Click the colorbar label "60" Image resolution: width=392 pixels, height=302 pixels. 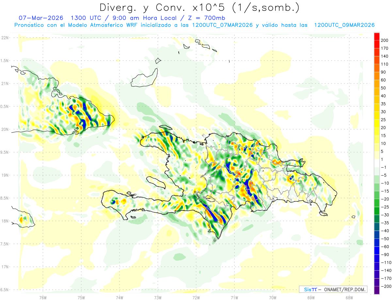tap(384, 80)
